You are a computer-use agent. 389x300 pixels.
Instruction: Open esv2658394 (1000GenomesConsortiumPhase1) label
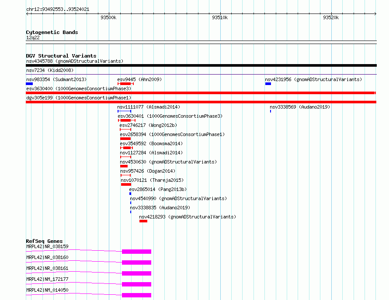tap(172, 134)
